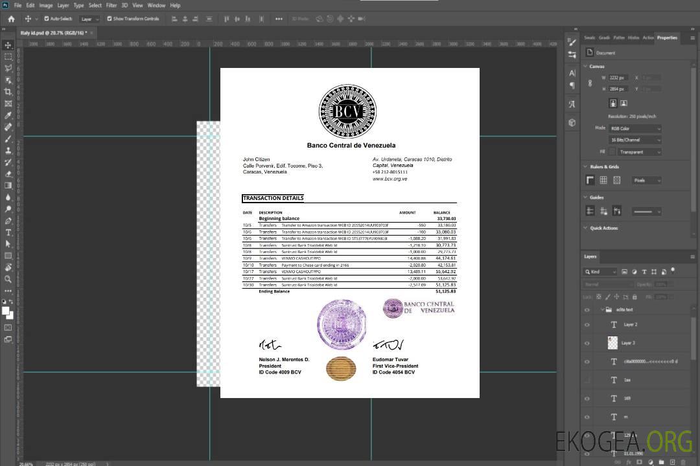Click the canvas Fill color swatch
This screenshot has height=466, width=700.
coord(612,152)
